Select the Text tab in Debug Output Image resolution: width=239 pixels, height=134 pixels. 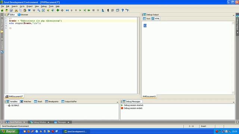click(x=146, y=19)
